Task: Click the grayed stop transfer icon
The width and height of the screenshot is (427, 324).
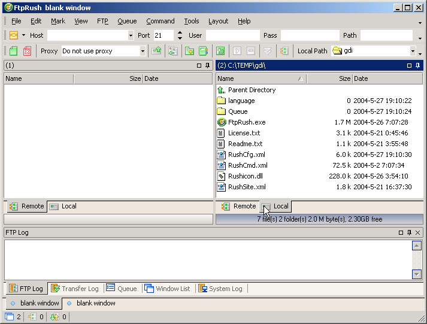Action: [x=251, y=51]
